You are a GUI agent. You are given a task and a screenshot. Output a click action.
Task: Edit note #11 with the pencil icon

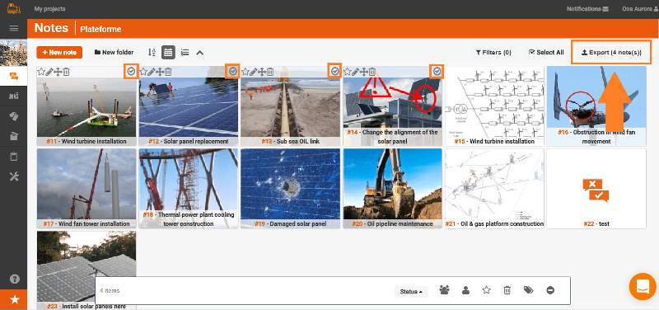click(49, 72)
